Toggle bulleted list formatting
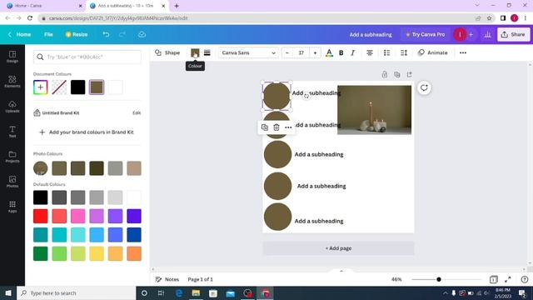This screenshot has width=533, height=300. coord(386,52)
